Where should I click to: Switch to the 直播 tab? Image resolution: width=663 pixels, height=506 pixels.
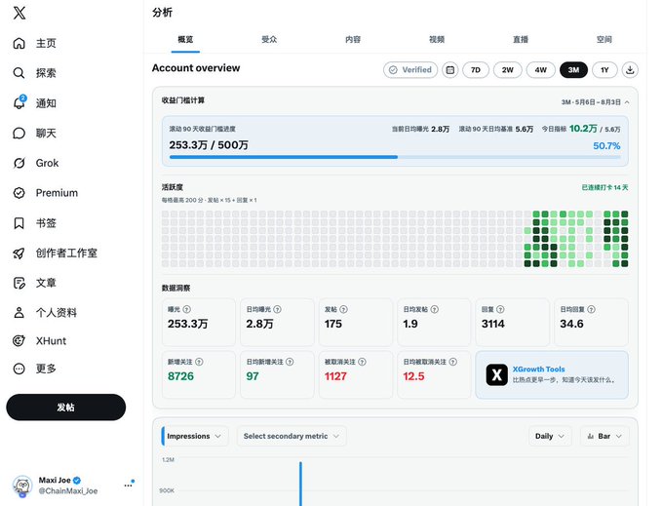point(521,40)
